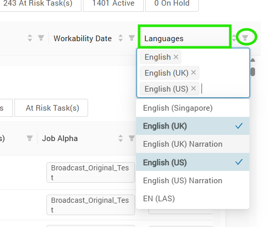Click the second Broadcast_Original_Test cell
Image resolution: width=270 pixels, height=227 pixels.
tap(91, 205)
